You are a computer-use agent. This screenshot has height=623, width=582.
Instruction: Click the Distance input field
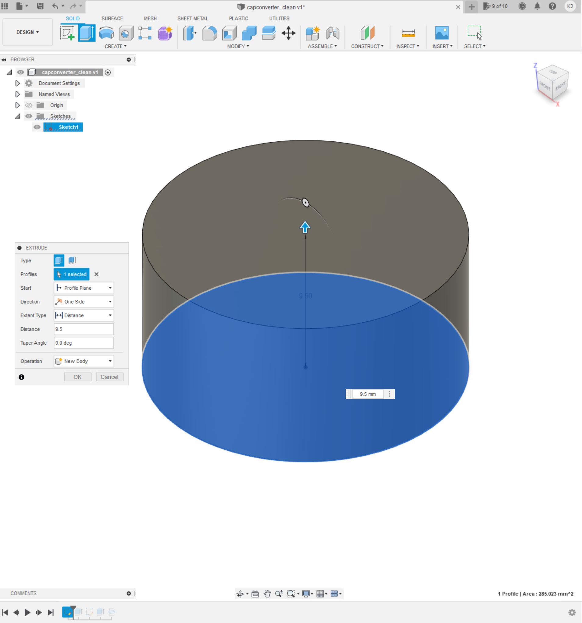point(84,329)
